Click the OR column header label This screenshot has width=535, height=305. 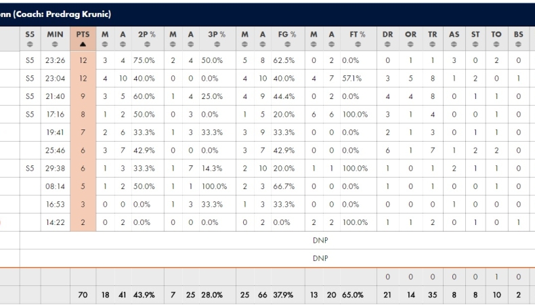(410, 33)
